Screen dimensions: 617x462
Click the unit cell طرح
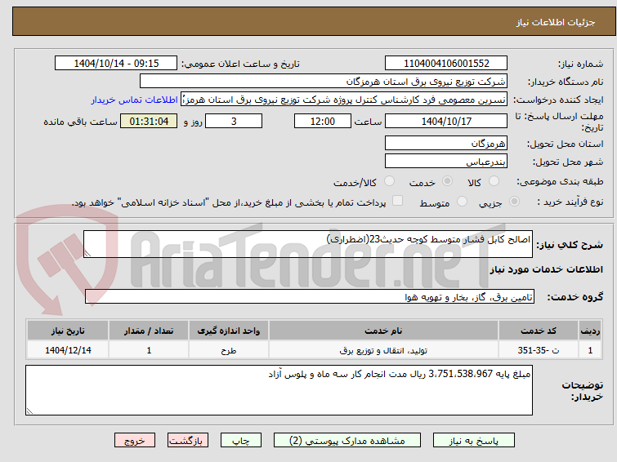[229, 350]
